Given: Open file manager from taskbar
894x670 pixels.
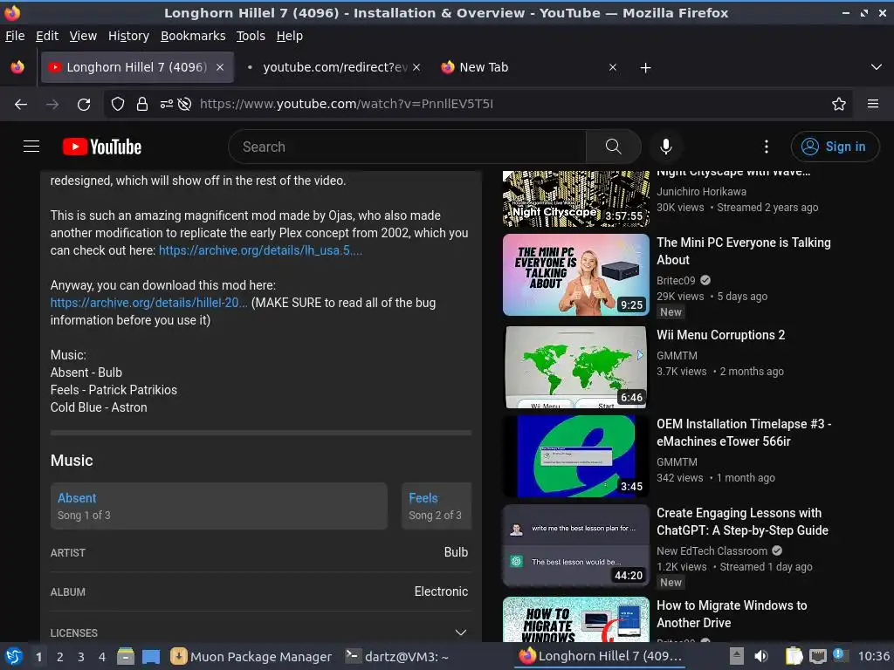Looking at the screenshot, I should click(x=126, y=657).
